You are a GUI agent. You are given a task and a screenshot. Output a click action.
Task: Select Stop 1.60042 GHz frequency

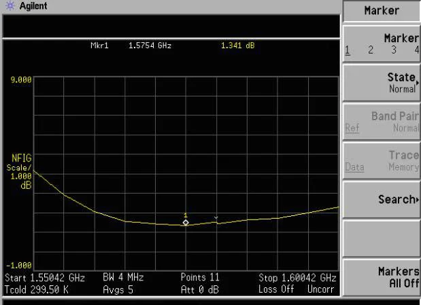pyautogui.click(x=297, y=278)
